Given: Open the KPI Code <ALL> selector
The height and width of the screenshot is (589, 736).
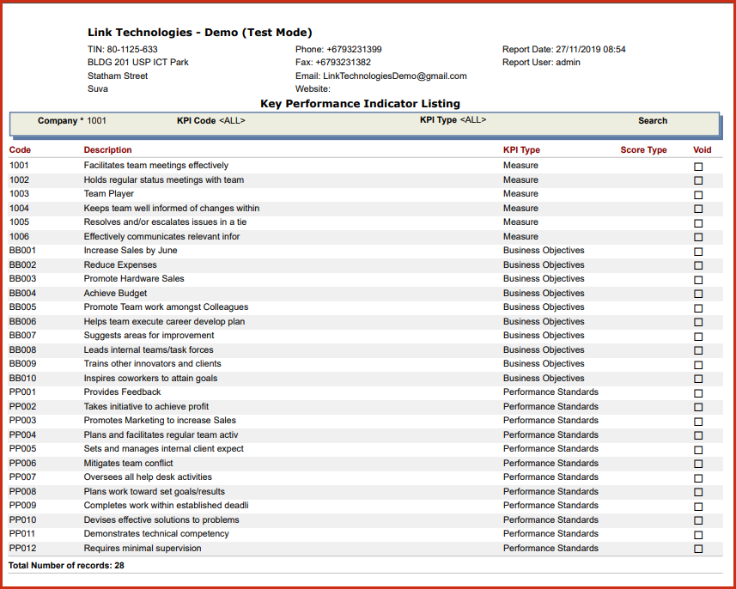Looking at the screenshot, I should point(232,120).
